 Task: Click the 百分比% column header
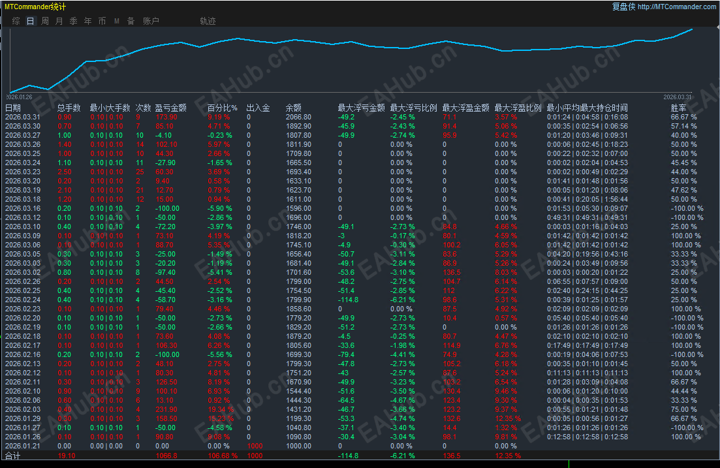click(222, 108)
